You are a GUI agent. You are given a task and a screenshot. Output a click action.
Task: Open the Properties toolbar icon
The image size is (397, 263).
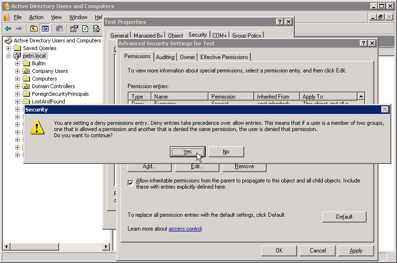(74, 29)
